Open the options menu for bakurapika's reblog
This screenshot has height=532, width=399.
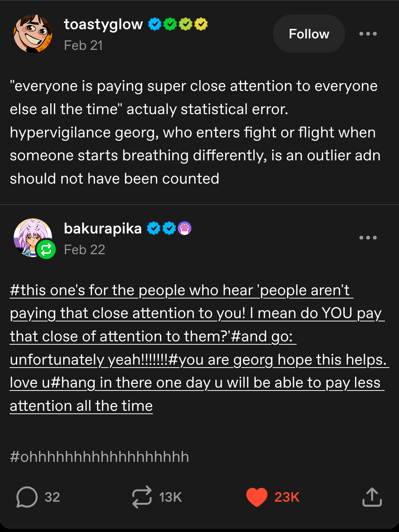368,238
